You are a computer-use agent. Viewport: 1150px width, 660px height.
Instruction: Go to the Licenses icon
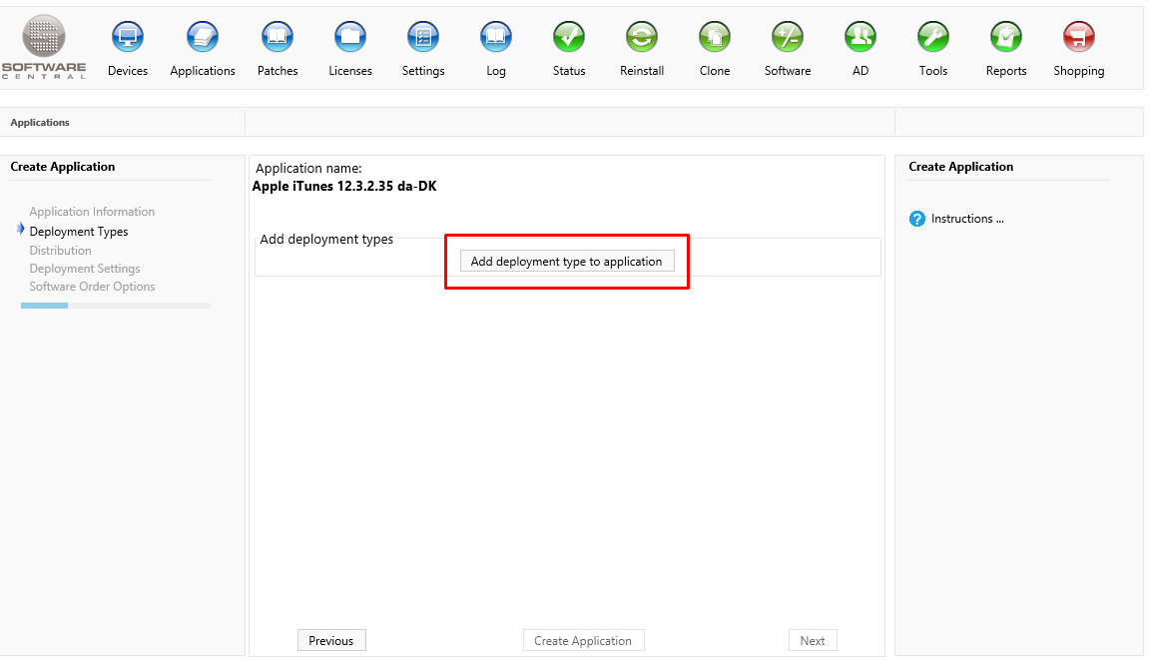click(350, 38)
